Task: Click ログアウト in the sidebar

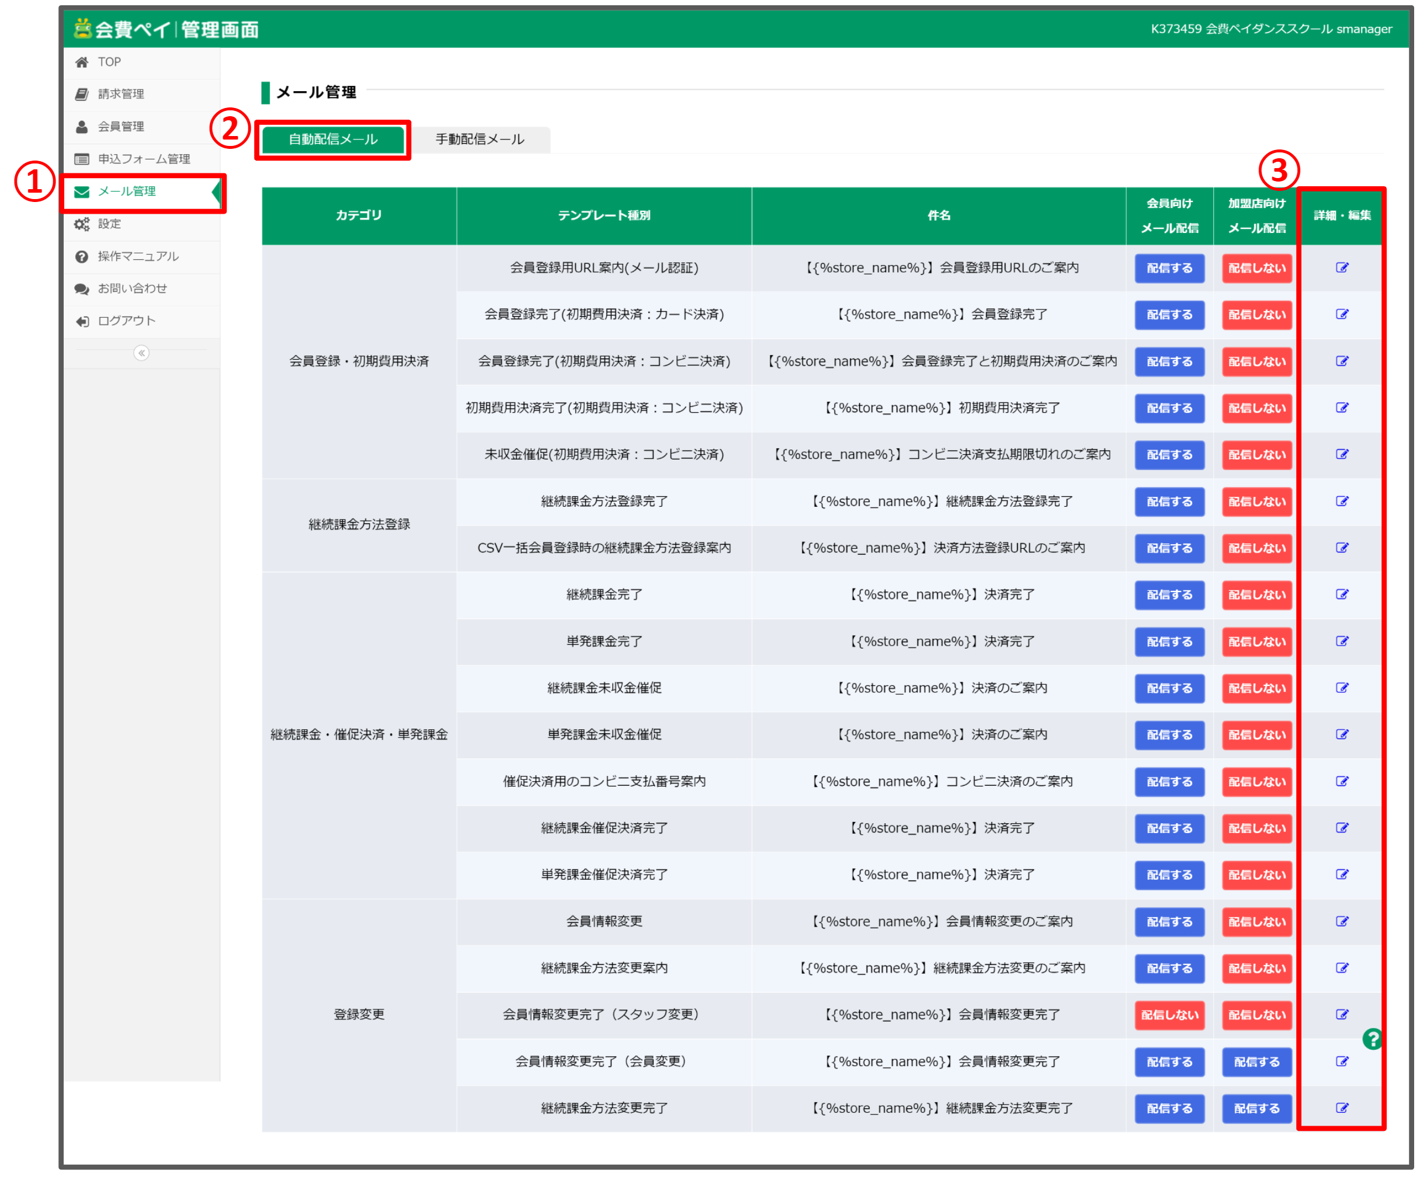Action: [x=126, y=321]
